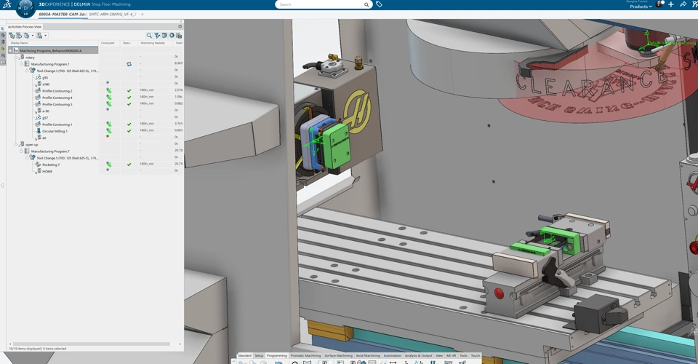Collapse the rotary tree node
698x364 pixels.
point(16,58)
